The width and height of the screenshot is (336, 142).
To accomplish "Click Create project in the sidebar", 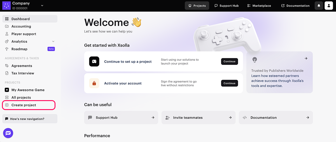I will (x=24, y=105).
